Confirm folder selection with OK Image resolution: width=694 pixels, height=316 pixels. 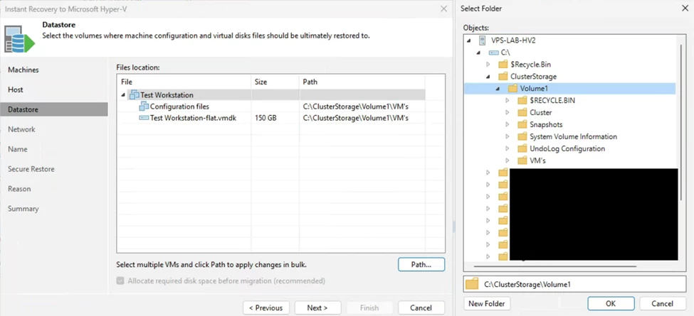point(611,304)
